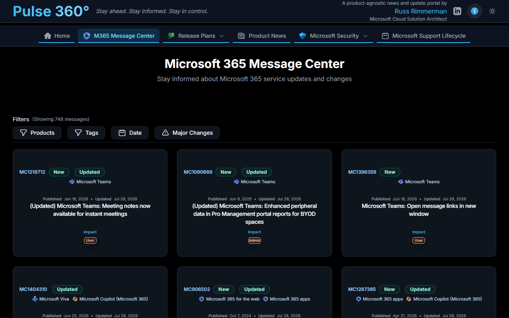Click the Microsoft Viva icon on MC1404310
The image size is (509, 318).
[x=35, y=299]
